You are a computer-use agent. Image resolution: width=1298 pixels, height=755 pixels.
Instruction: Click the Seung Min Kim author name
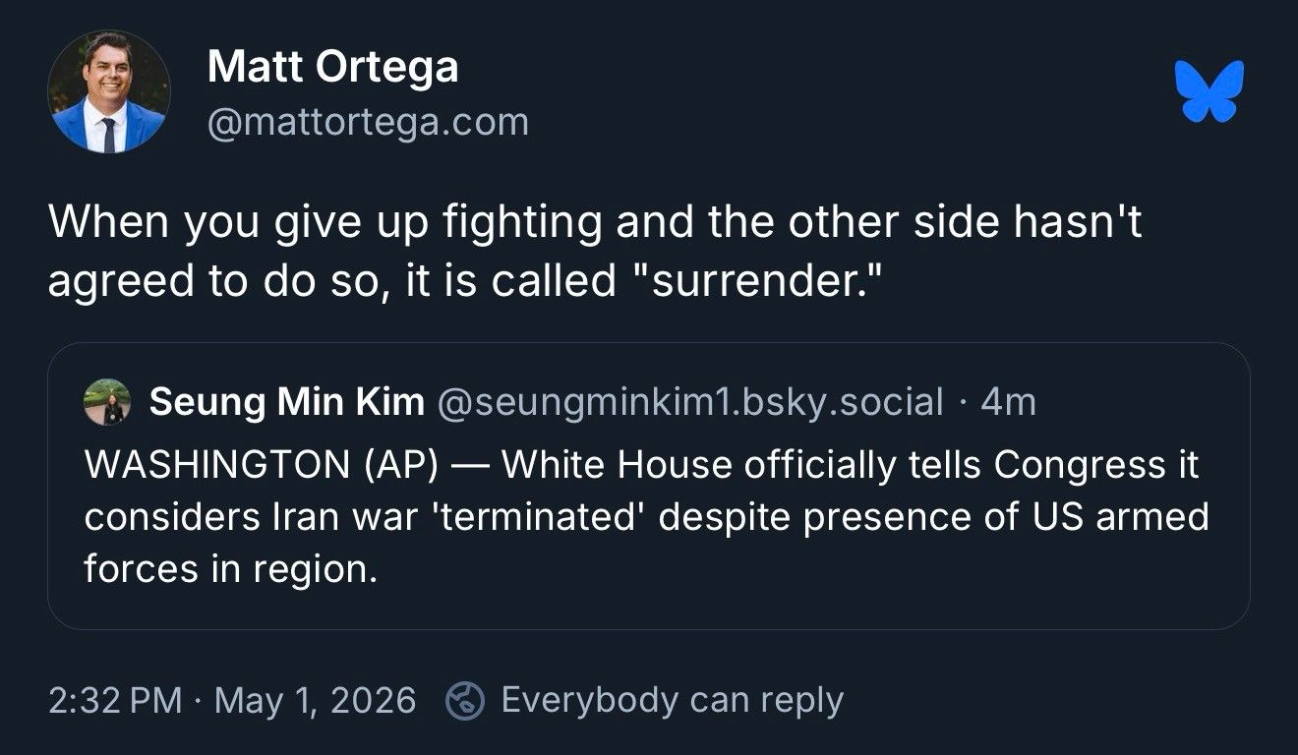287,402
